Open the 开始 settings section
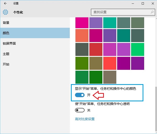Screen dimensions: 157x134 point(6,64)
